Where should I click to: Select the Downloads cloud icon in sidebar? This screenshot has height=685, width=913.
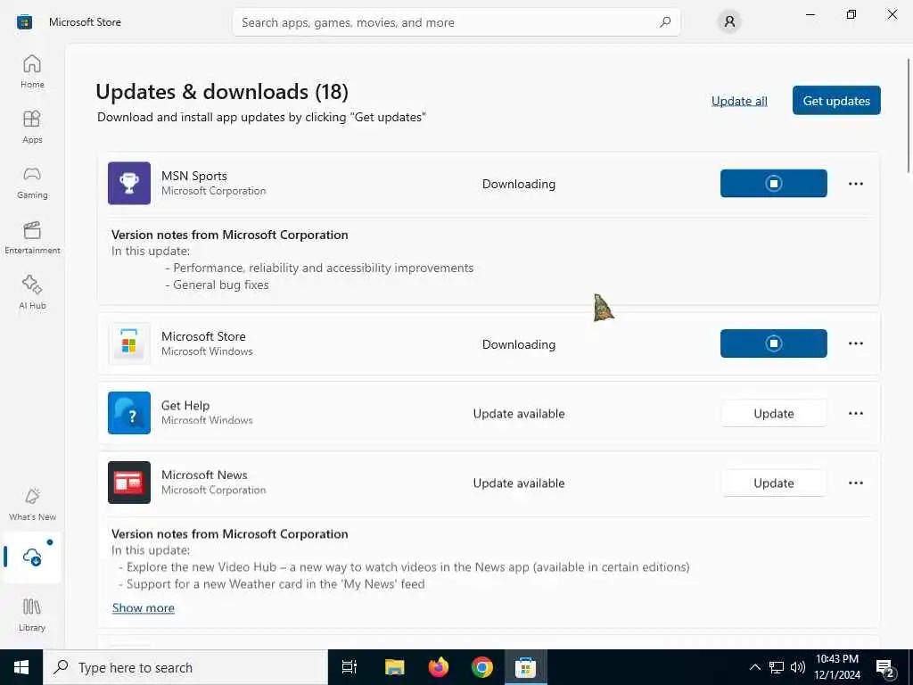[x=32, y=557]
